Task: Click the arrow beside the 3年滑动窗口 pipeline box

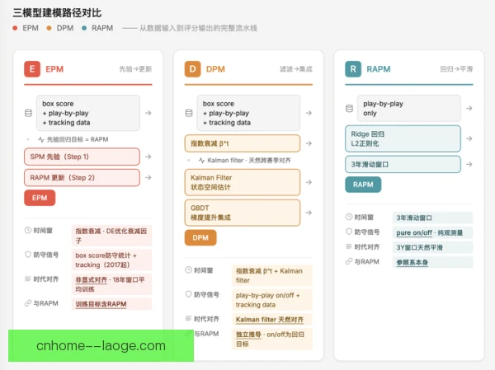Action: coord(469,164)
